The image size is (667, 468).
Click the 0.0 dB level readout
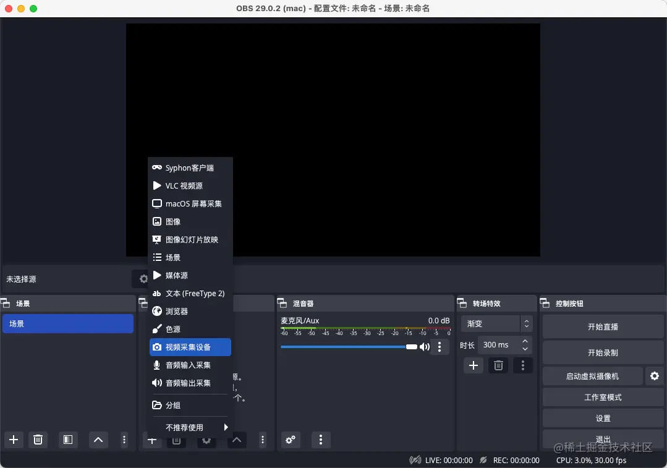[x=439, y=320]
